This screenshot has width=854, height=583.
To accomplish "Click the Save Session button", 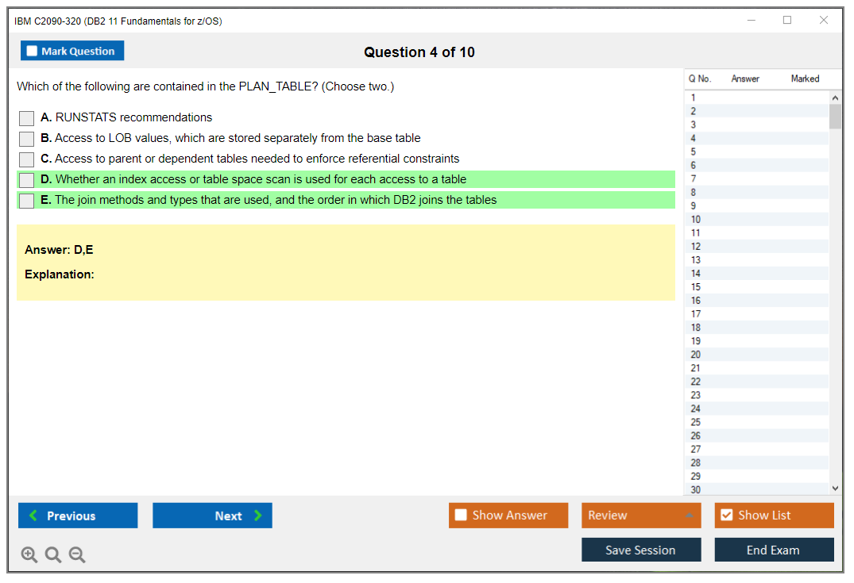I will point(641,550).
